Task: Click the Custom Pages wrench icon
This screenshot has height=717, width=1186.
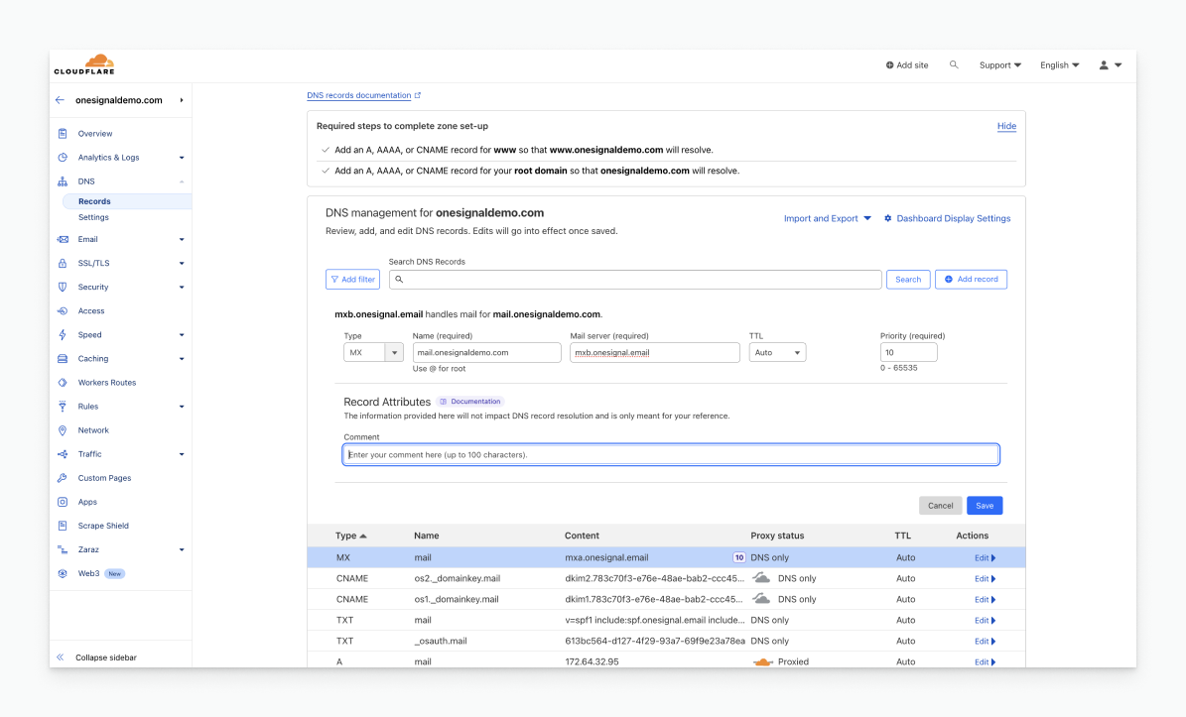Action: 63,478
